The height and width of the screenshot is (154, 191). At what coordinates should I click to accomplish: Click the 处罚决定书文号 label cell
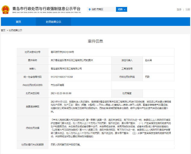click(33, 52)
